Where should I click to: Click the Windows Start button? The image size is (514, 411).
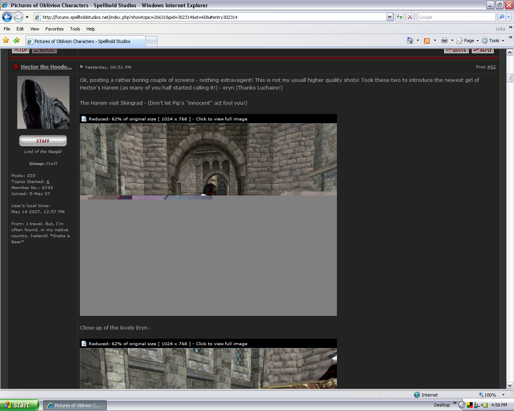pyautogui.click(x=19, y=405)
